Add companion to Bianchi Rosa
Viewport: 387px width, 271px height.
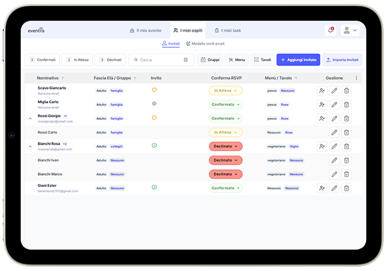(322, 147)
